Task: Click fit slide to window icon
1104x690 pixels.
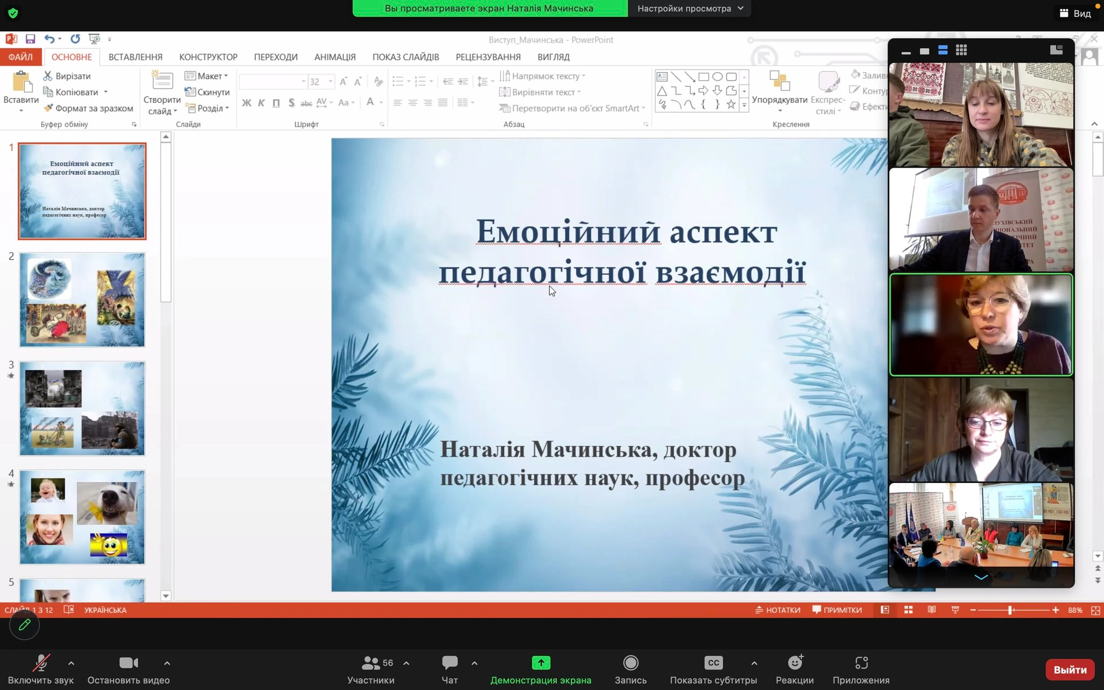Action: pyautogui.click(x=1095, y=610)
